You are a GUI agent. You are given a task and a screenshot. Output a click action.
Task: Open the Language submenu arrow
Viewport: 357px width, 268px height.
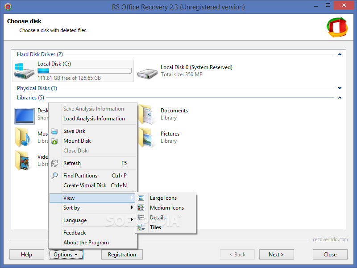pyautogui.click(x=132, y=220)
